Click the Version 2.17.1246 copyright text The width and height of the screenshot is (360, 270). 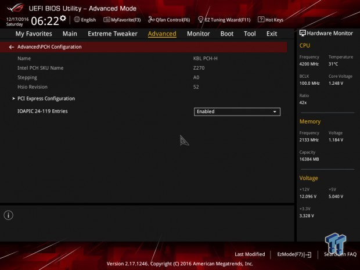pos(180,264)
